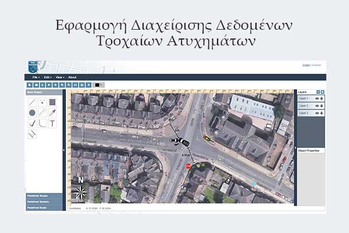Select the red stop sign on the map
Screen dimensions: 349x233
(x=188, y=166)
